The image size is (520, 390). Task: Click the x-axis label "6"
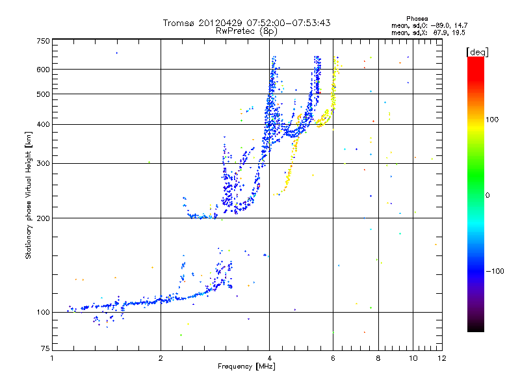pos(333,358)
